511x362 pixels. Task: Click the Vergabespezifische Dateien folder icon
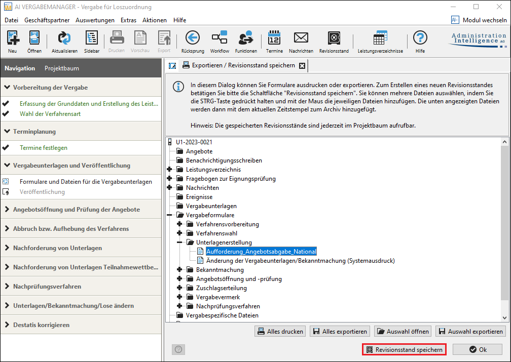tap(180, 315)
